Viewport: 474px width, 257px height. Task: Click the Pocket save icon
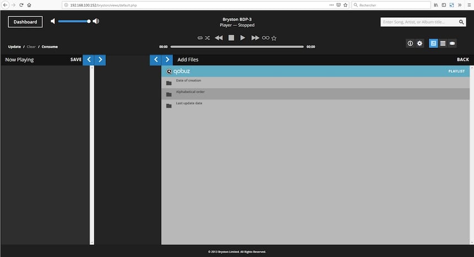pos(338,5)
